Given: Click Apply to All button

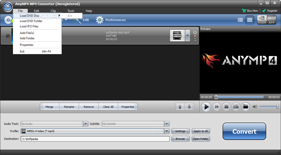Looking at the screenshot, I should [201, 131].
